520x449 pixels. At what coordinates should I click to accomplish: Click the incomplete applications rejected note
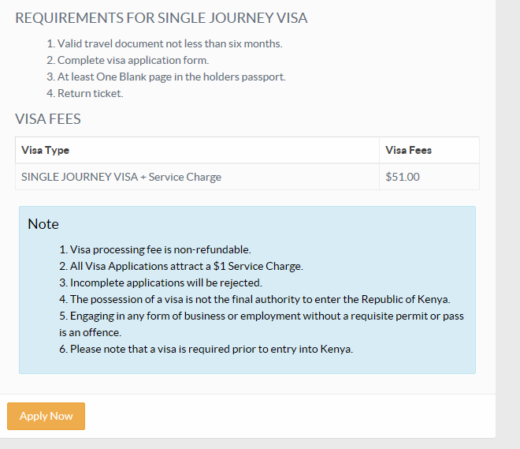pos(161,282)
